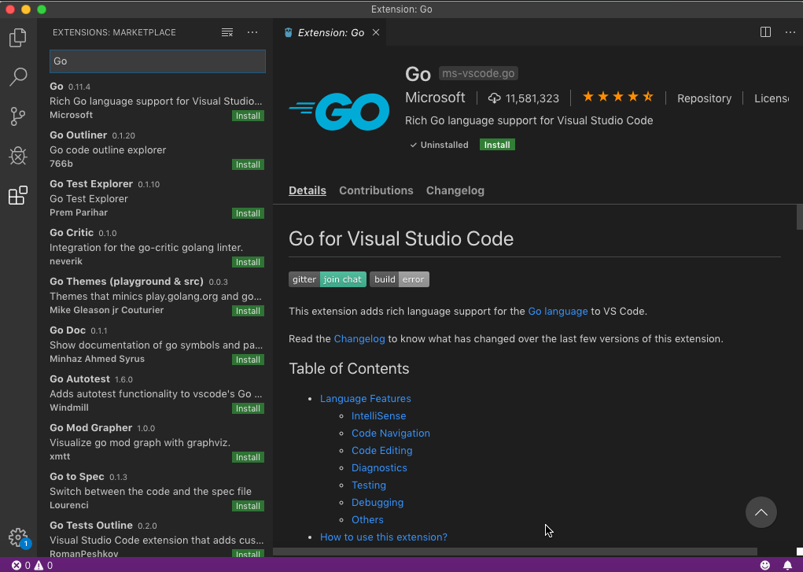Install the Go Themes extension
The height and width of the screenshot is (572, 803).
tap(248, 311)
